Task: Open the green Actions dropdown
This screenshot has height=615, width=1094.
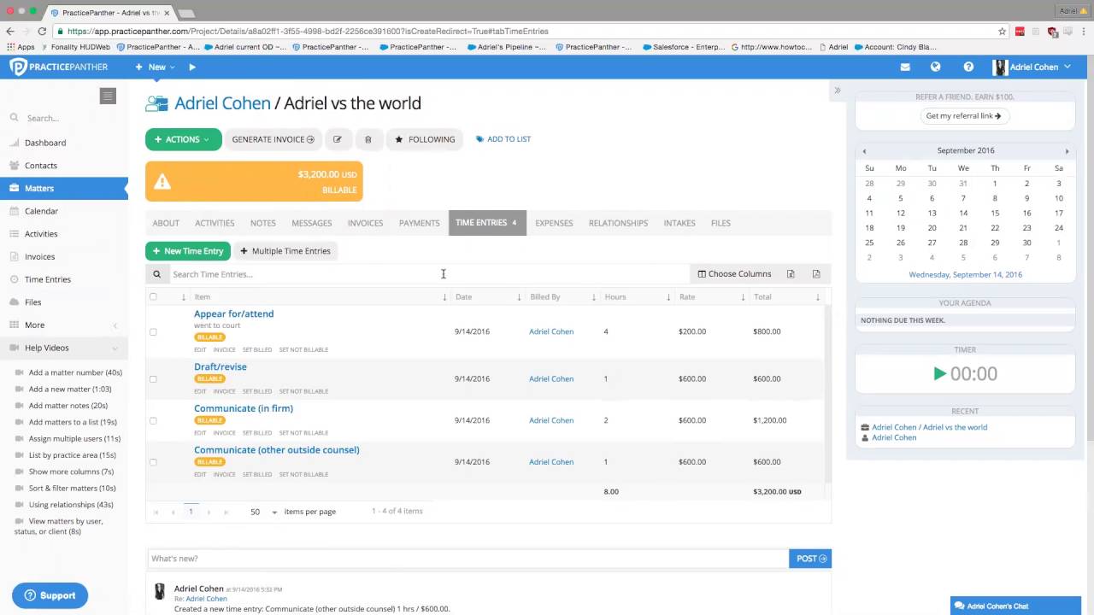Action: click(x=183, y=139)
